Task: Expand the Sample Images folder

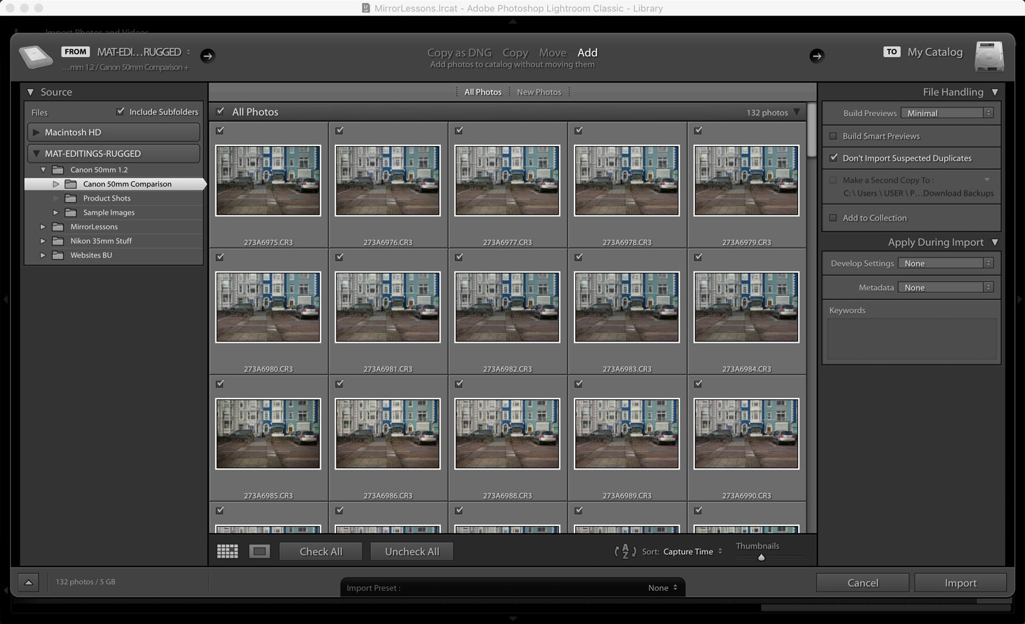Action: coord(56,212)
